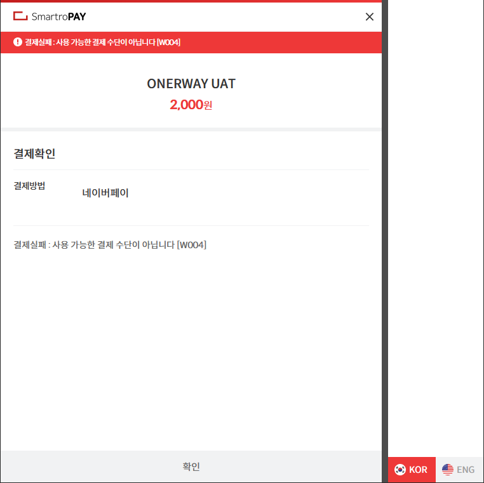Switch language to ENG
Screen dimensions: 484x483
(459, 470)
